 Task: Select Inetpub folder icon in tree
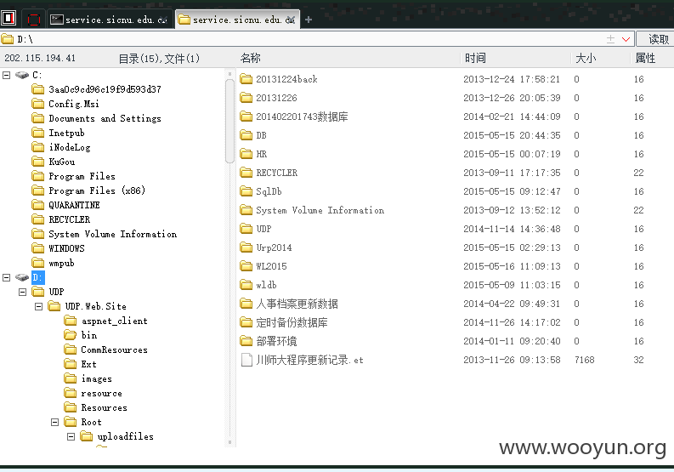38,133
